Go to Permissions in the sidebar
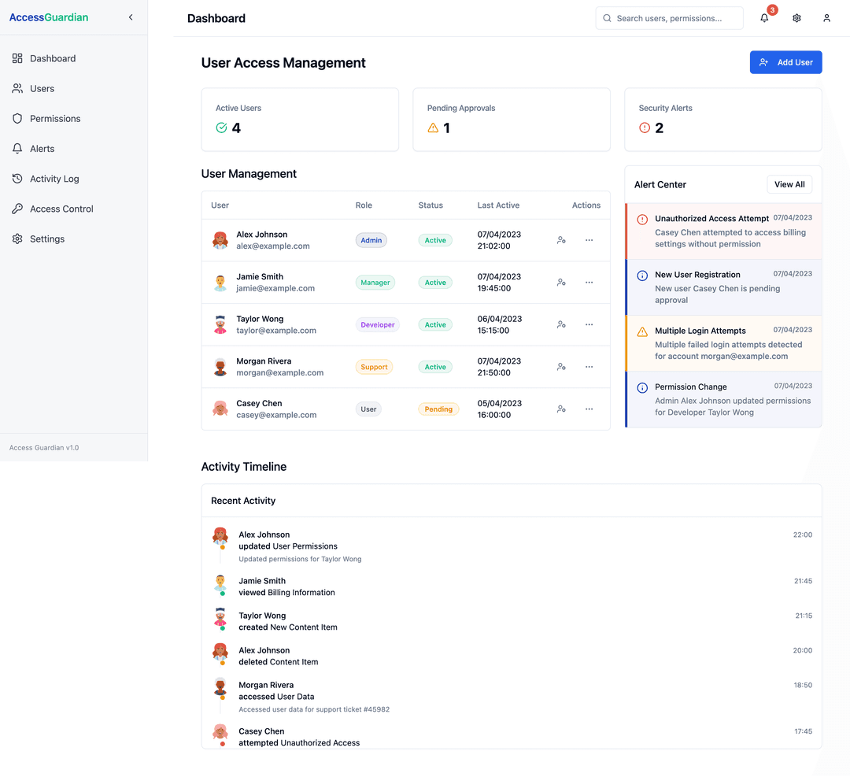The image size is (850, 777). [55, 119]
